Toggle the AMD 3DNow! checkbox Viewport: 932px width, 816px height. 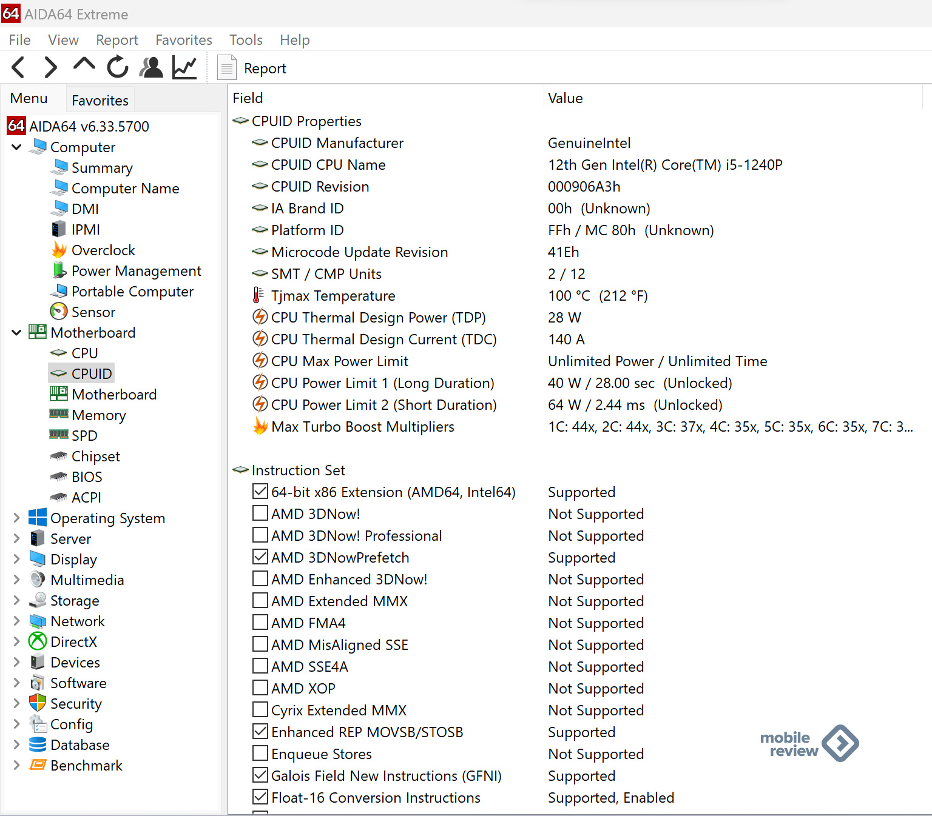(x=260, y=513)
